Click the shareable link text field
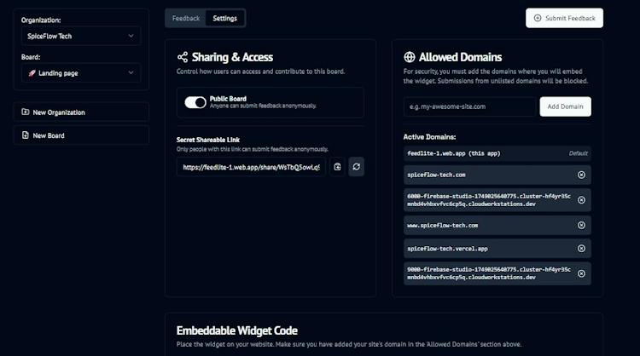The height and width of the screenshot is (356, 640). (x=251, y=167)
